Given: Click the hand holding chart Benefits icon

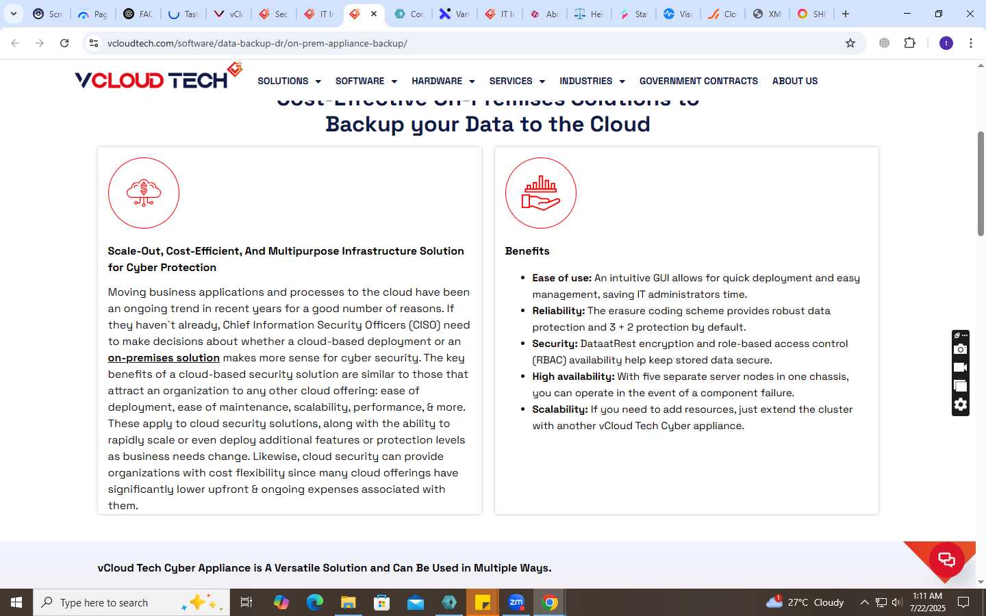Looking at the screenshot, I should tap(541, 193).
